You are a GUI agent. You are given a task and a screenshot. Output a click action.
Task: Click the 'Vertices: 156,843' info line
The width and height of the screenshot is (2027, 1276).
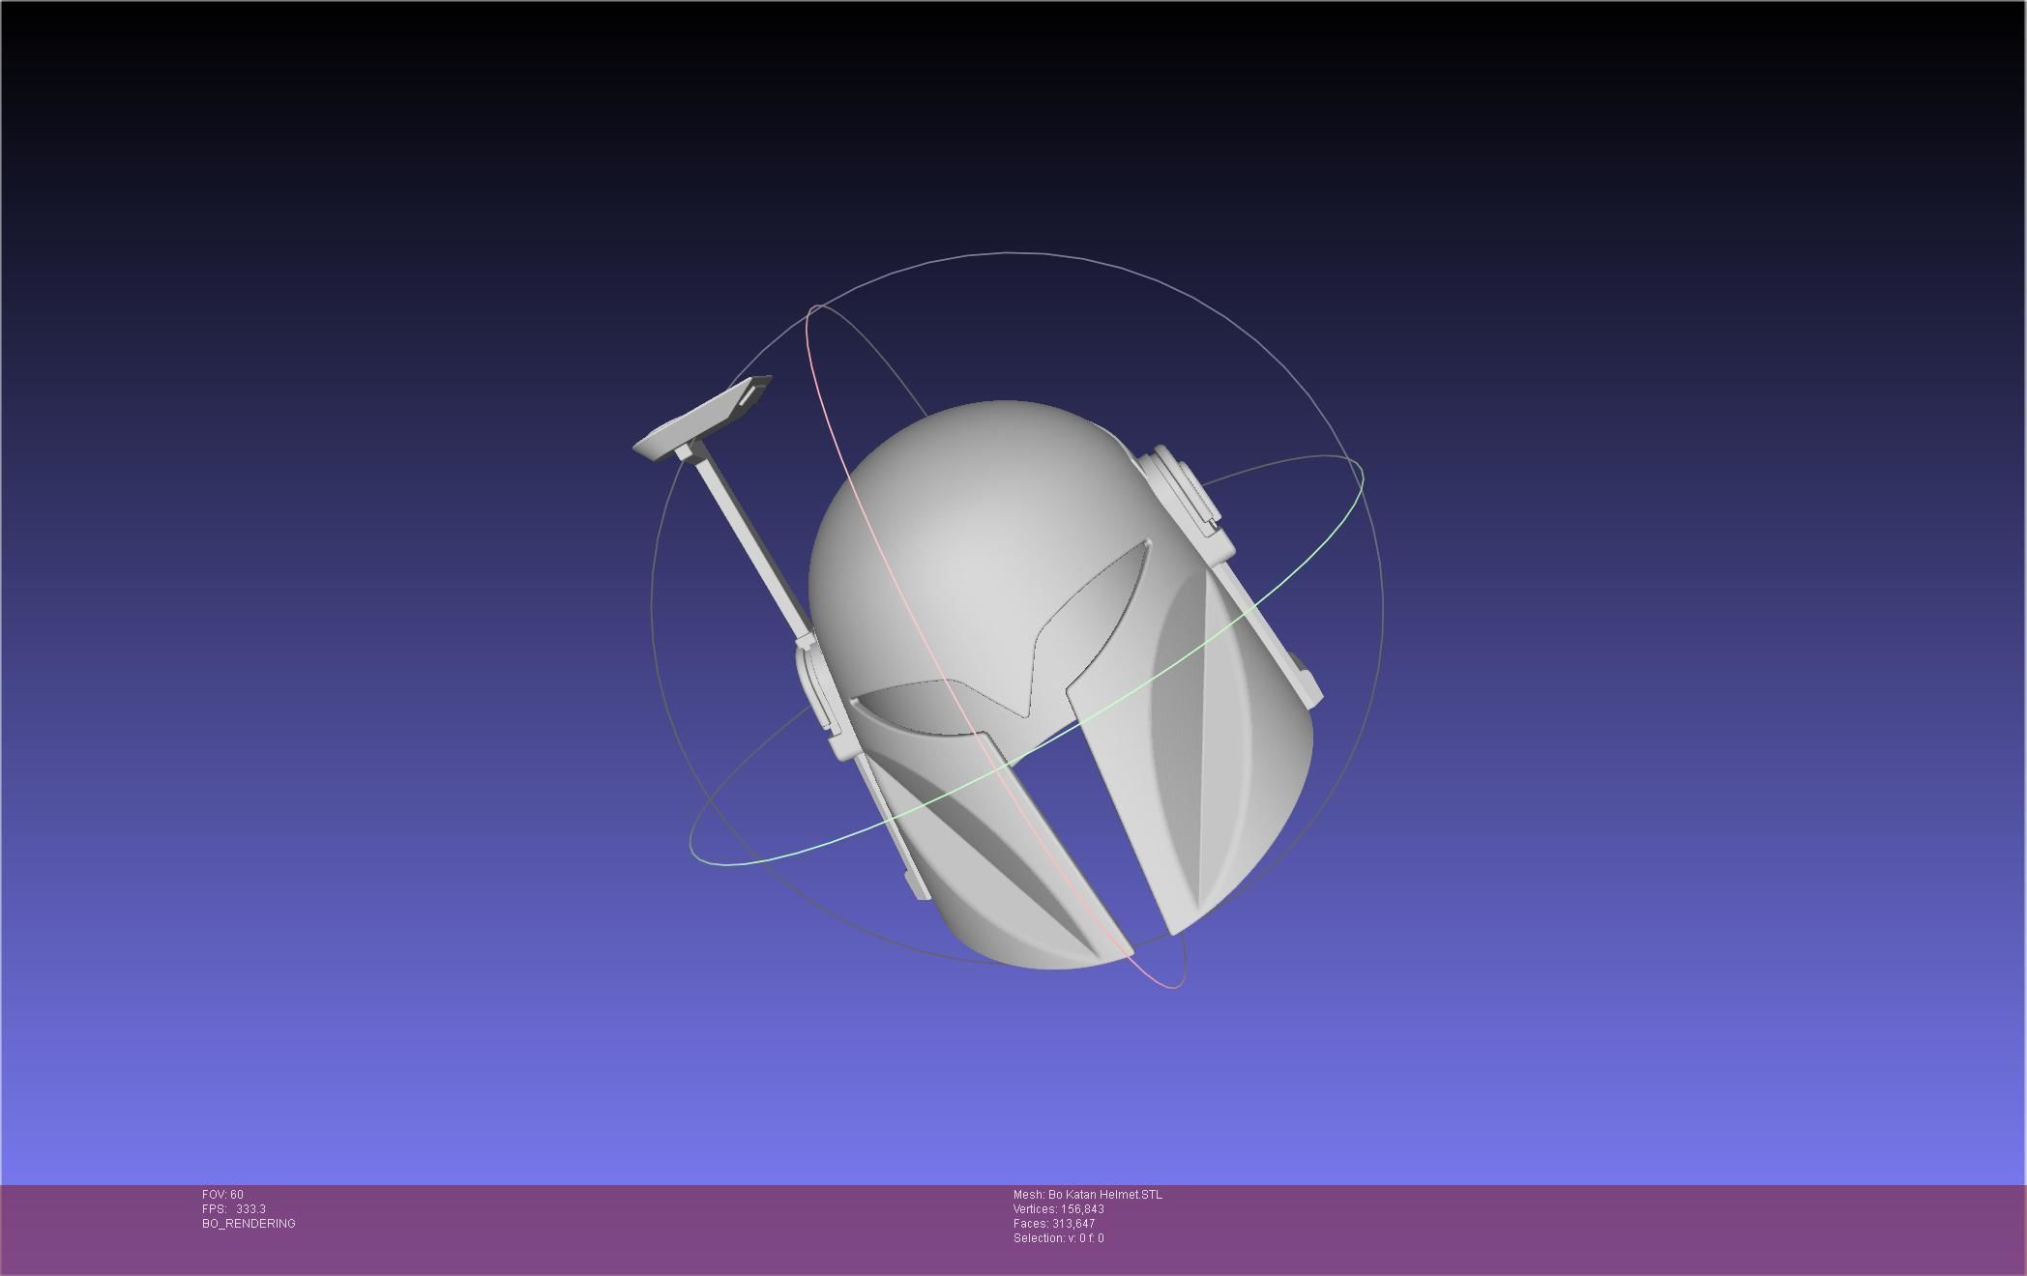click(x=1059, y=1209)
